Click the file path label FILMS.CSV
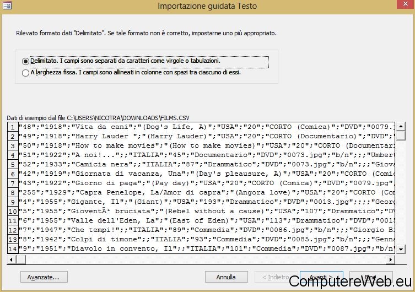The height and width of the screenshot is (292, 415). pos(98,118)
